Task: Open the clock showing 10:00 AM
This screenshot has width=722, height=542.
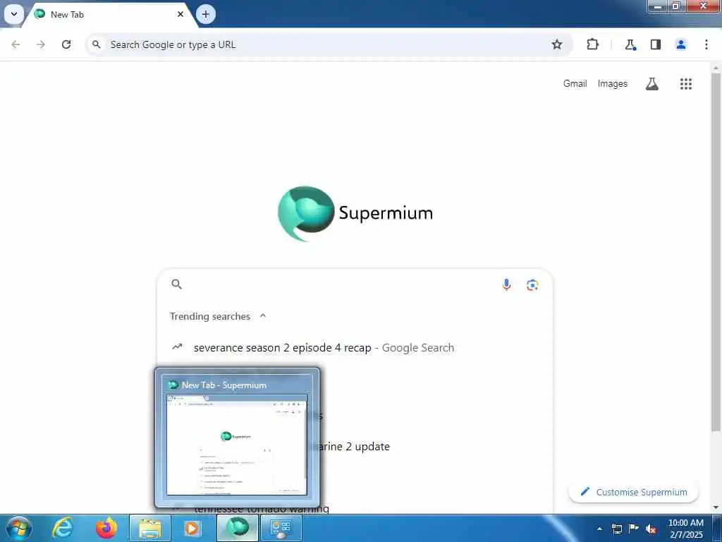Action: point(685,528)
